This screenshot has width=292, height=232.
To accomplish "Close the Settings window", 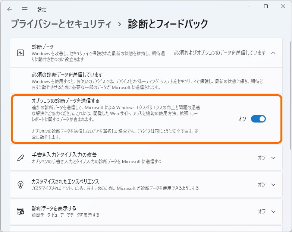I will click(283, 6).
